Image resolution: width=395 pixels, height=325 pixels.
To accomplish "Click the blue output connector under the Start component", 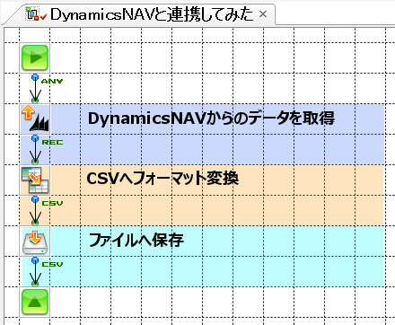I will pyautogui.click(x=35, y=77).
